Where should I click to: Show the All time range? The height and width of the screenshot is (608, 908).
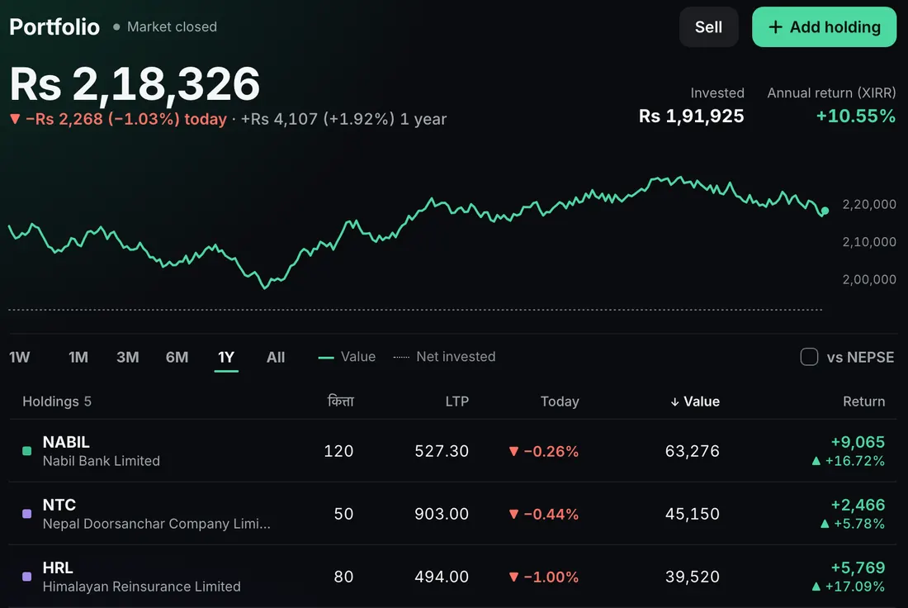tap(276, 357)
